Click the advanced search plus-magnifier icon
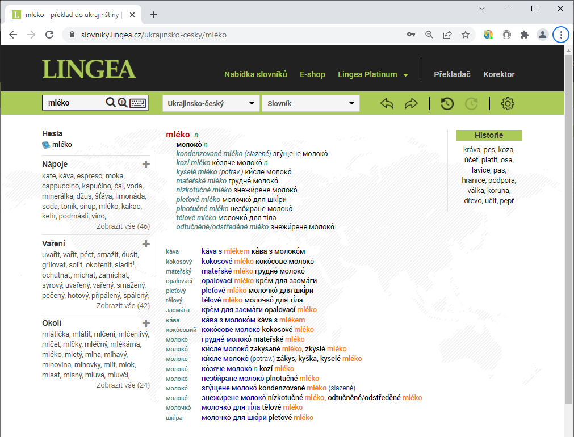The image size is (574, 437). click(123, 103)
